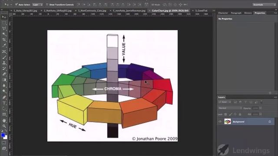This screenshot has height=156, width=278.
Task: Click the trash icon in the Properties panel
Action: (270, 93)
